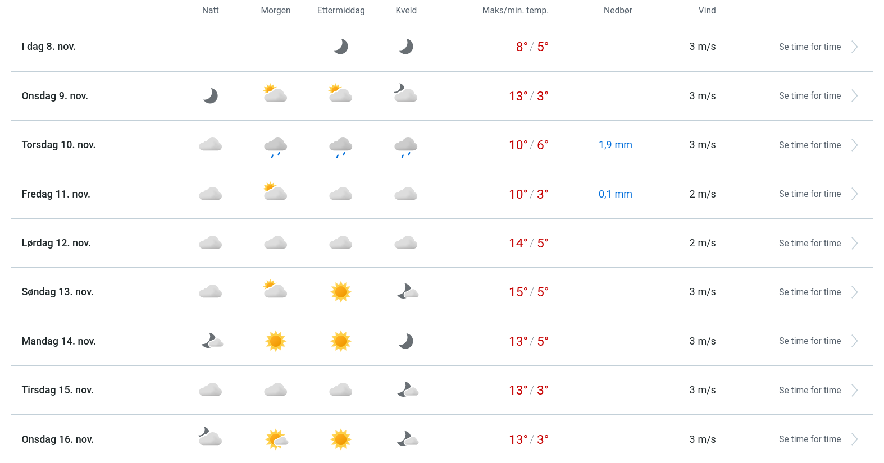
Task: Click the rain cloud icon for Torsdag morning
Action: click(x=276, y=146)
